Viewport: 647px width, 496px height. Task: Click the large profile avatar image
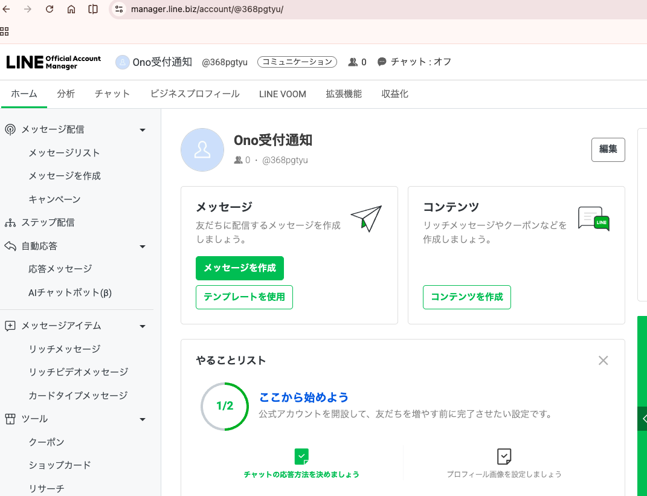point(202,150)
